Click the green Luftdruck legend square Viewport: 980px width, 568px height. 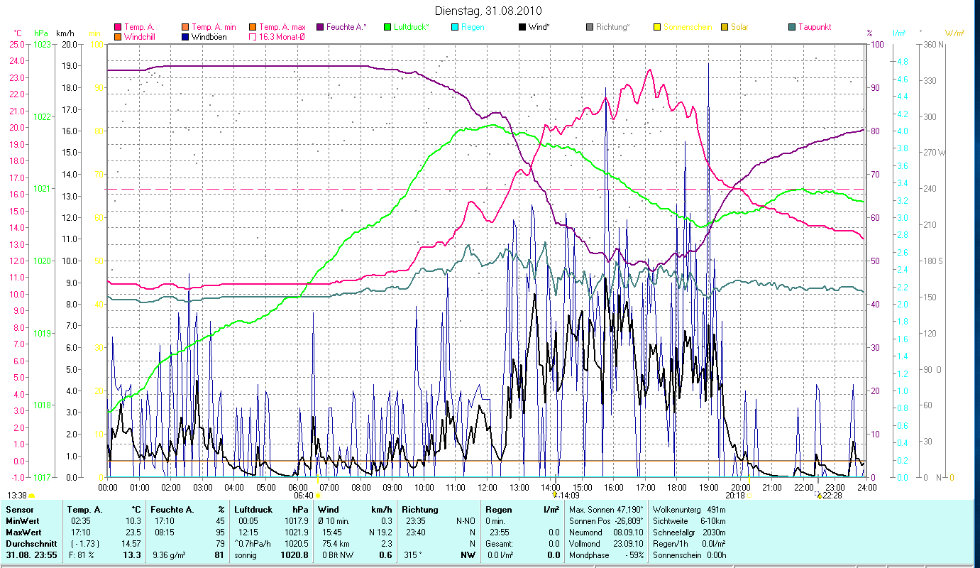(x=387, y=27)
